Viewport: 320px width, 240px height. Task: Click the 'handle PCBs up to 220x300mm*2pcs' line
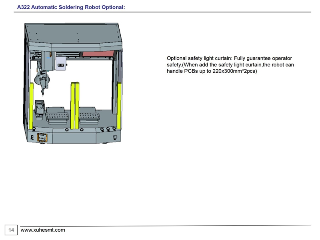coord(212,71)
